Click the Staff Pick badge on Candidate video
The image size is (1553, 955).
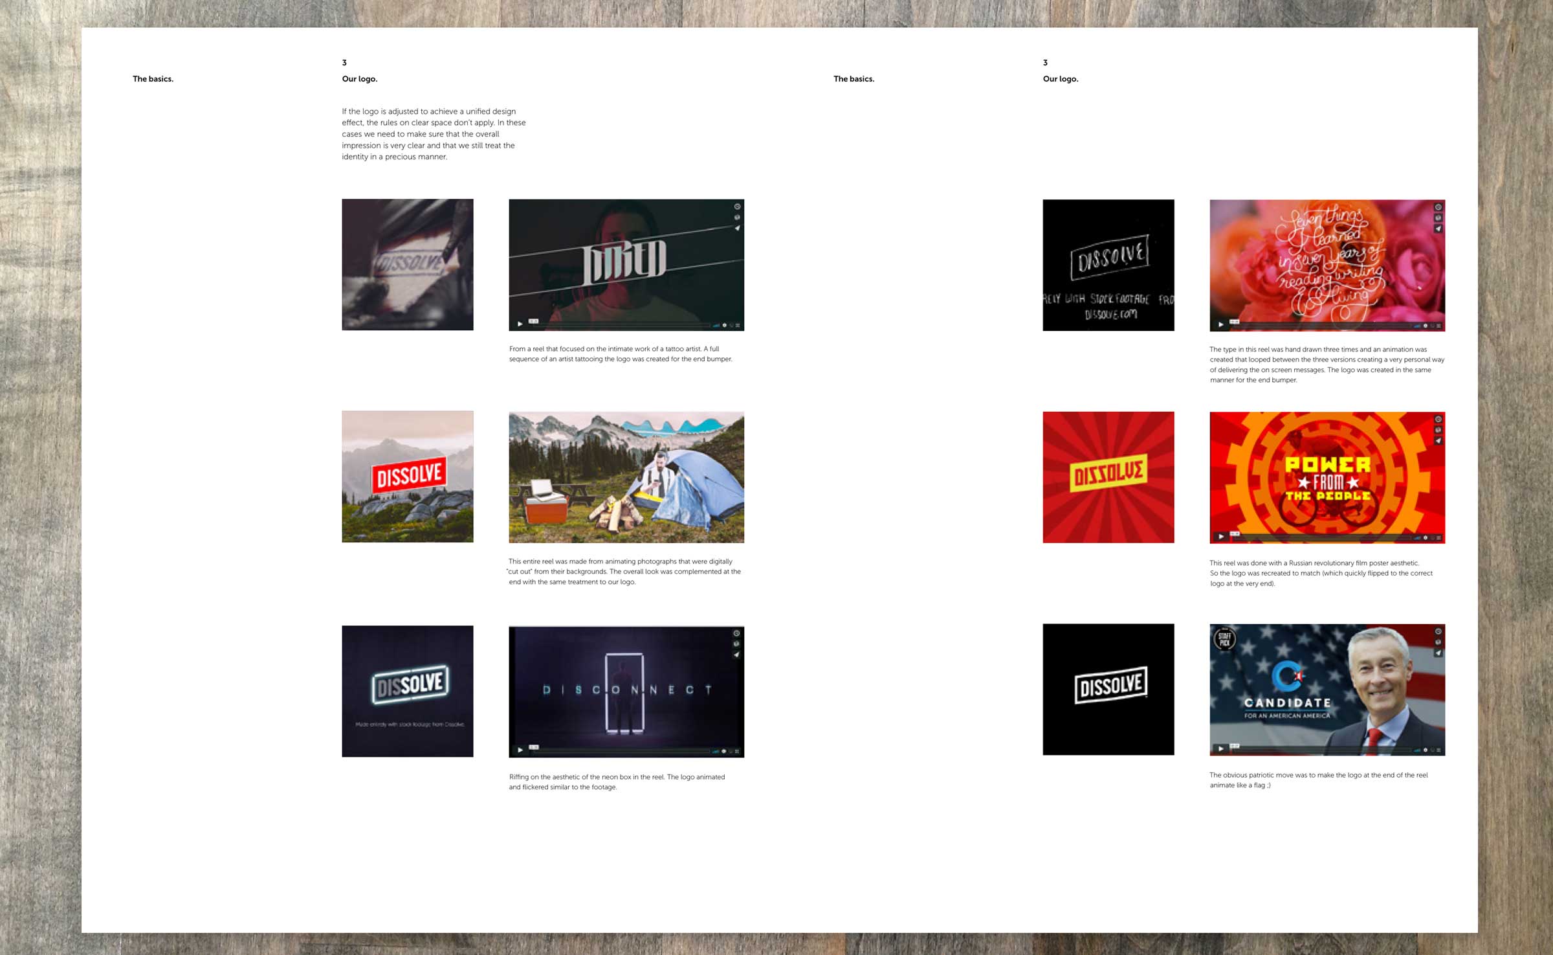click(x=1224, y=640)
